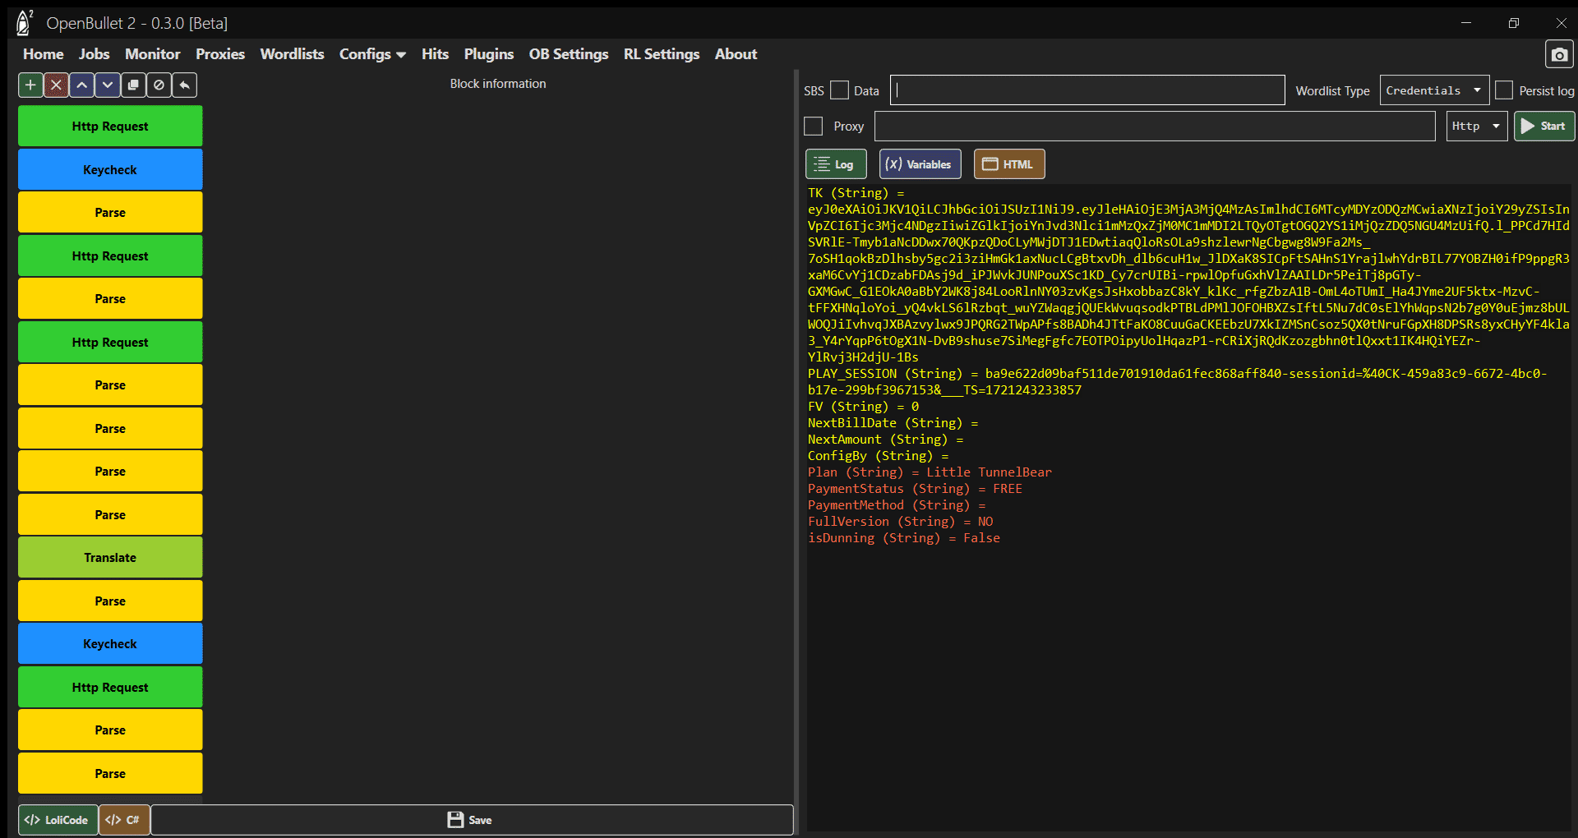The height and width of the screenshot is (838, 1578).
Task: Click the disable block circle-slash icon
Action: pos(159,85)
